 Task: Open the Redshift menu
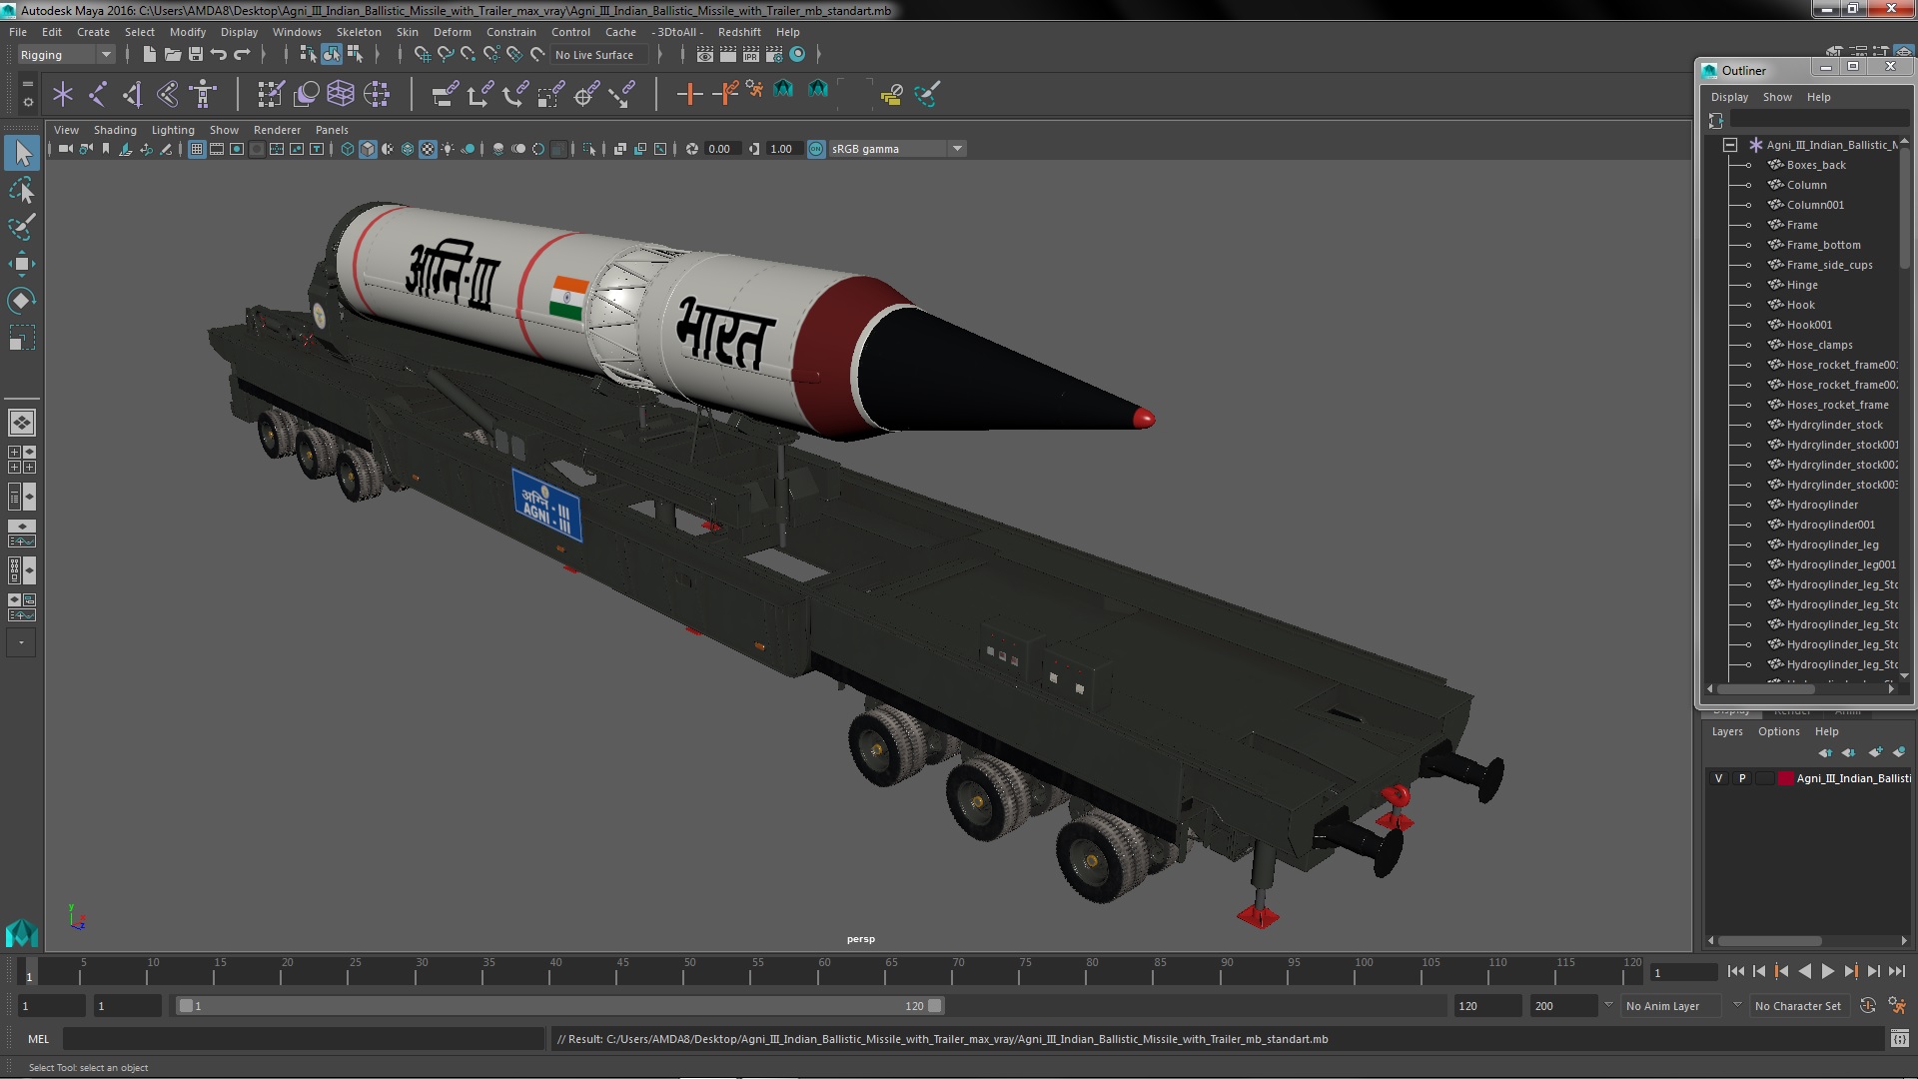tap(739, 32)
